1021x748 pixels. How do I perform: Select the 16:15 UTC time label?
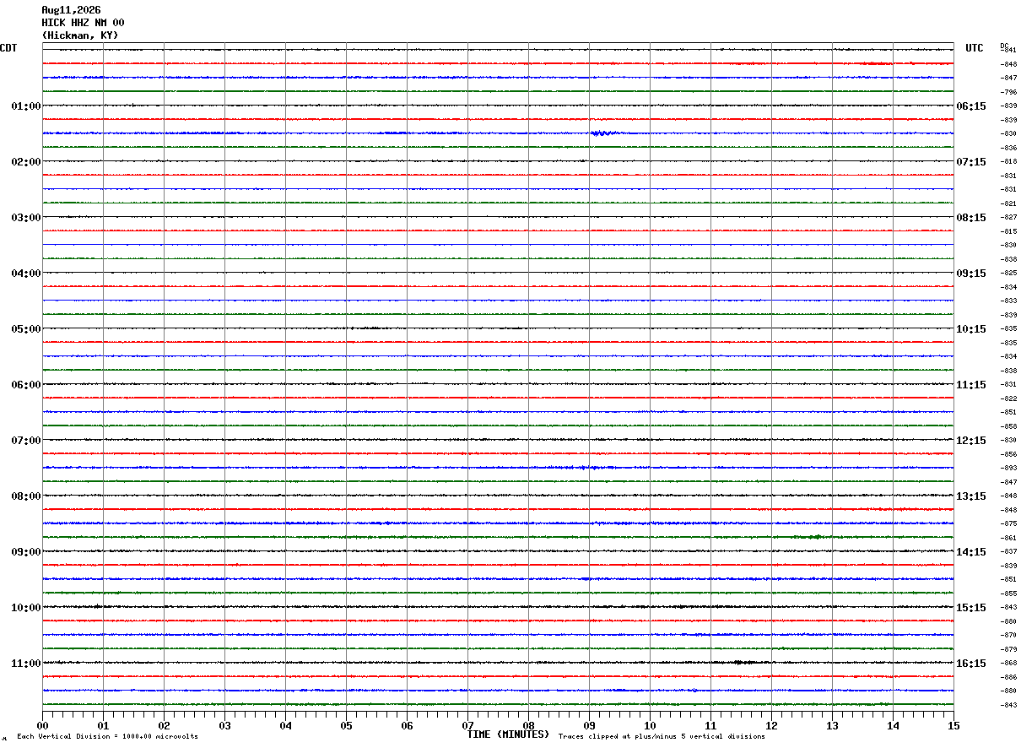pos(971,664)
